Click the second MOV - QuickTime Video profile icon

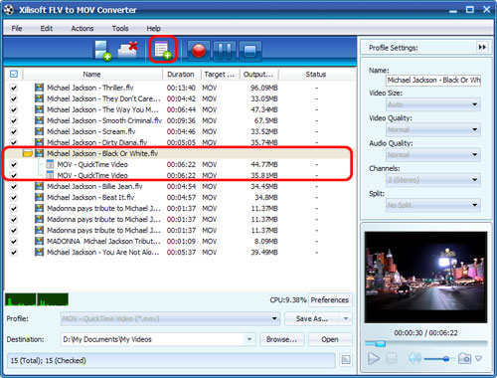pos(50,175)
